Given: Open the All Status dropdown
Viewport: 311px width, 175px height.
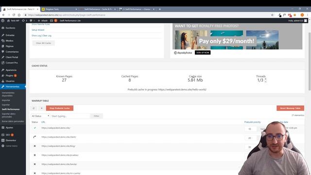Looking at the screenshot, I should pyautogui.click(x=40, y=116).
